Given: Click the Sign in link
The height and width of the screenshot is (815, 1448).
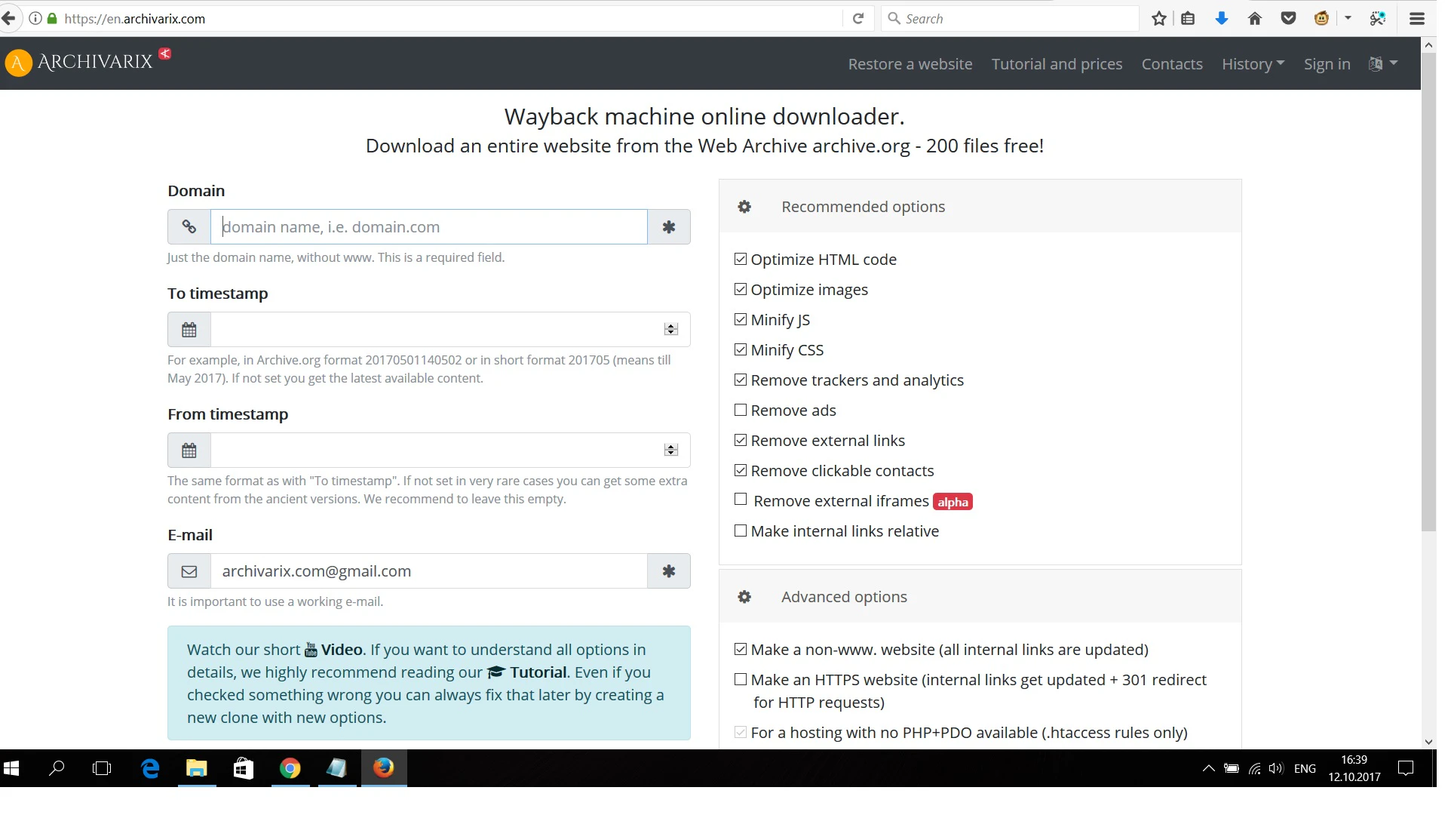Looking at the screenshot, I should [x=1327, y=64].
